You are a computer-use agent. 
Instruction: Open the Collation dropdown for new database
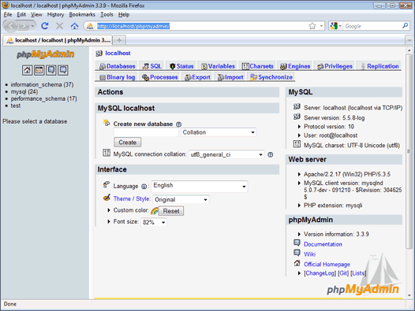(219, 132)
